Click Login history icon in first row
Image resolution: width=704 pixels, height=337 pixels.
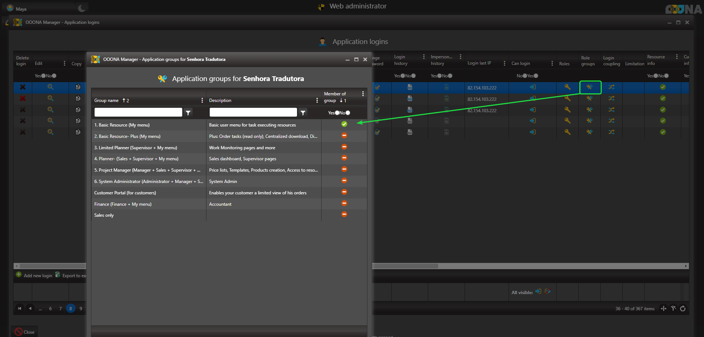pyautogui.click(x=410, y=87)
